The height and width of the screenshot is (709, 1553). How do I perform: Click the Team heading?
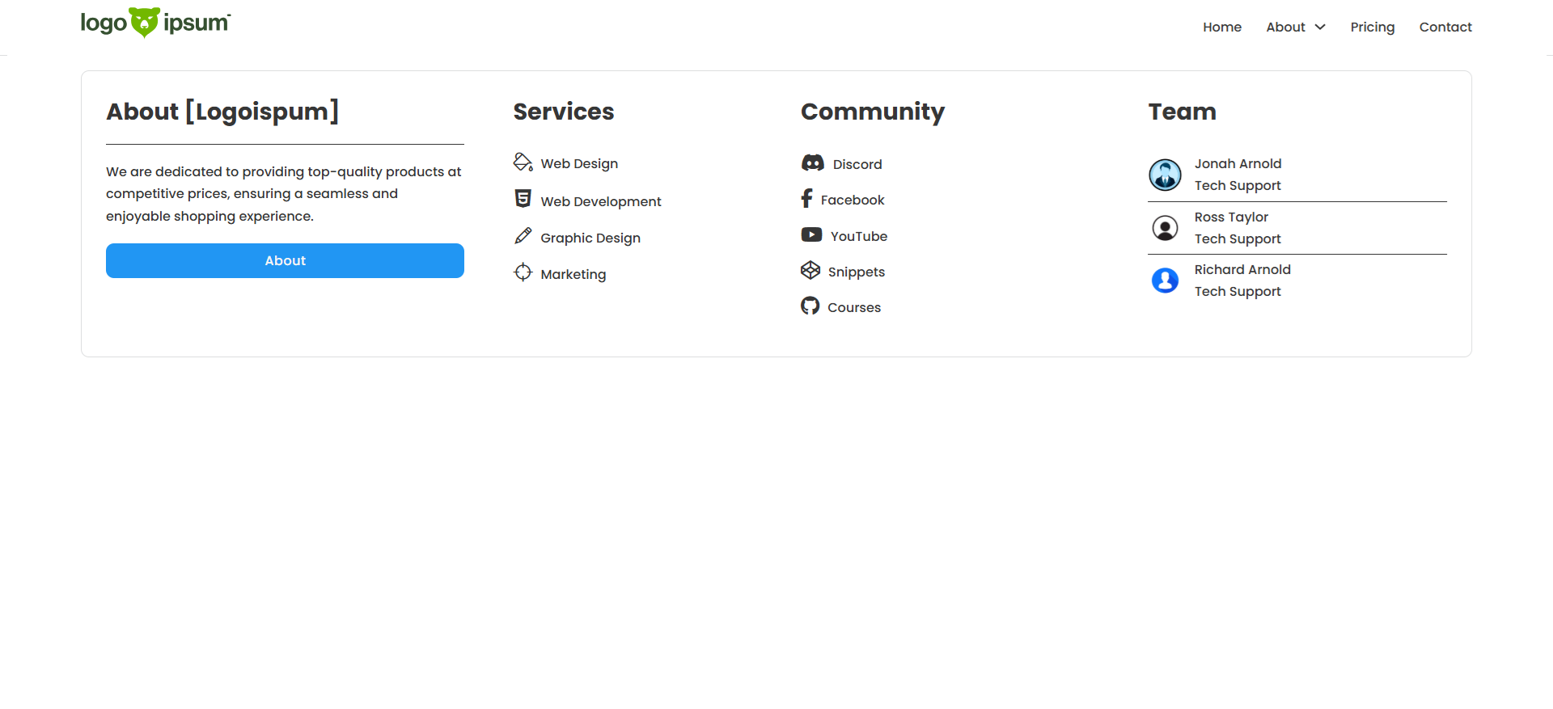[1183, 112]
